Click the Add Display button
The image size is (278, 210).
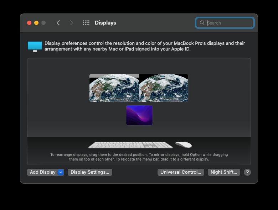coord(42,172)
